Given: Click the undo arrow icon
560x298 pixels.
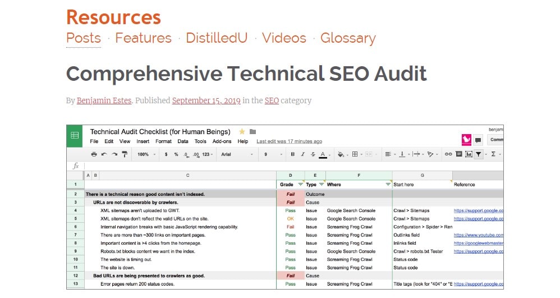Looking at the screenshot, I should coord(104,154).
